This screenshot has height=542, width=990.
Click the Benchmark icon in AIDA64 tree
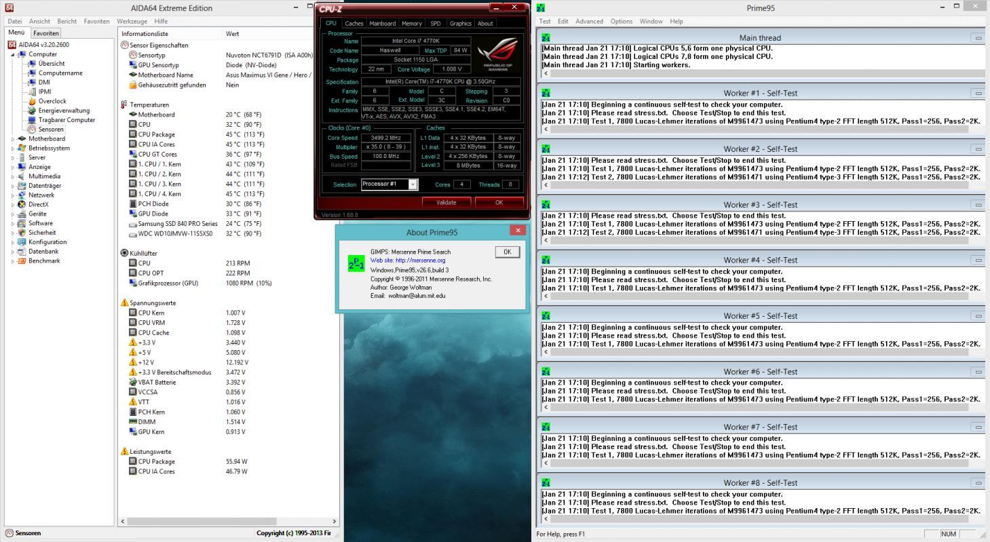(22, 260)
